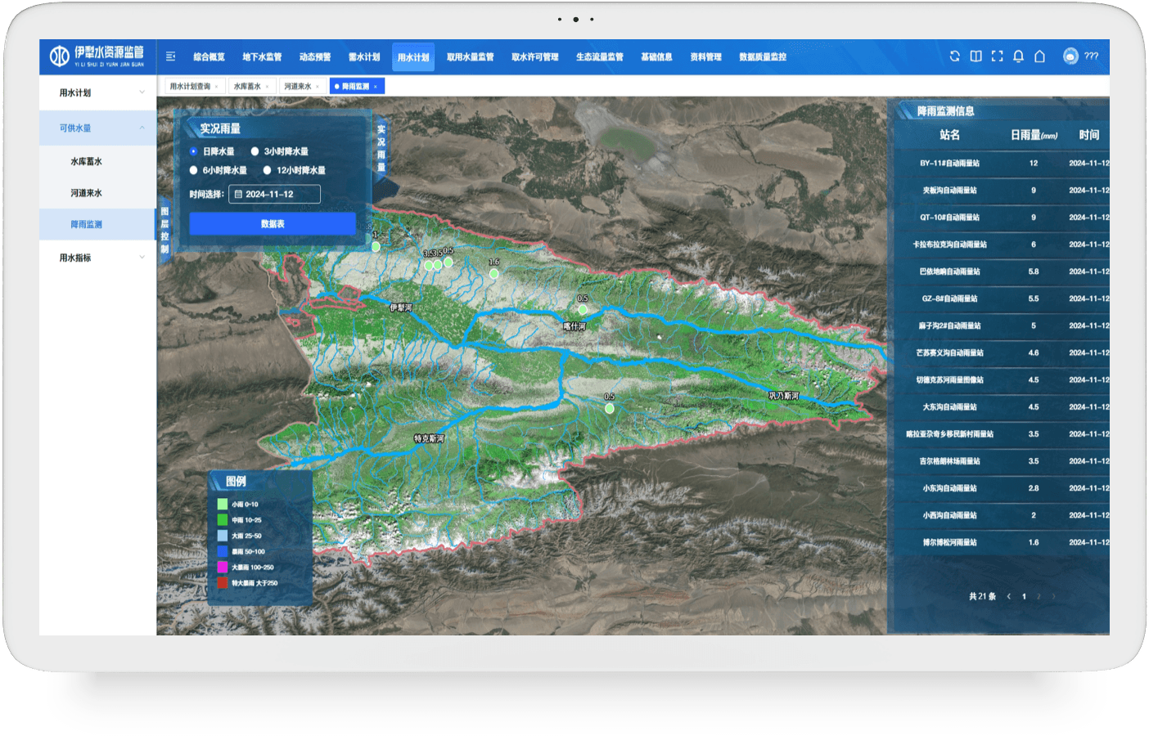The image size is (1149, 736).
Task: Toggle fullscreen mode icon
Action: pyautogui.click(x=997, y=56)
